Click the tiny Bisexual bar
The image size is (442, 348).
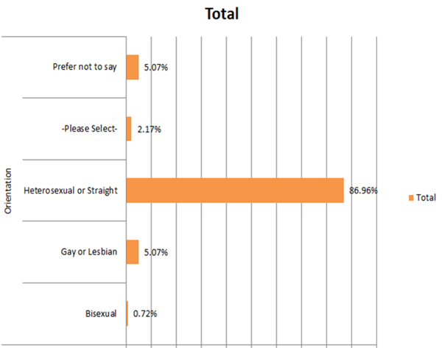click(127, 313)
